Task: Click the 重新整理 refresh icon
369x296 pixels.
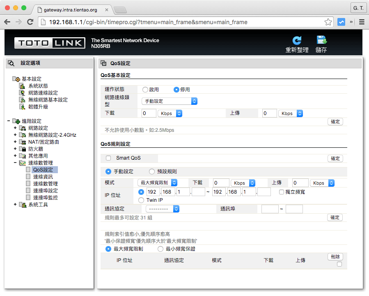Action: coord(297,41)
